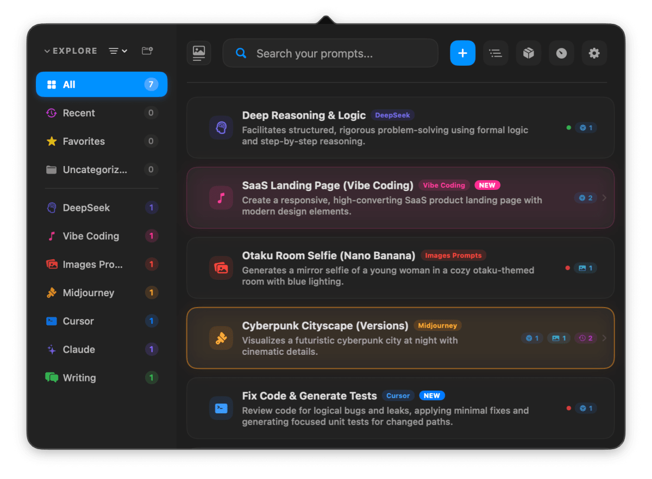Click the Claude sparkle icon in sidebar
The width and height of the screenshot is (652, 479).
(52, 349)
